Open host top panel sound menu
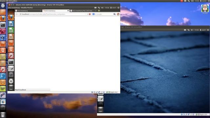Viewport: 210px width, 118px height. [192, 1]
